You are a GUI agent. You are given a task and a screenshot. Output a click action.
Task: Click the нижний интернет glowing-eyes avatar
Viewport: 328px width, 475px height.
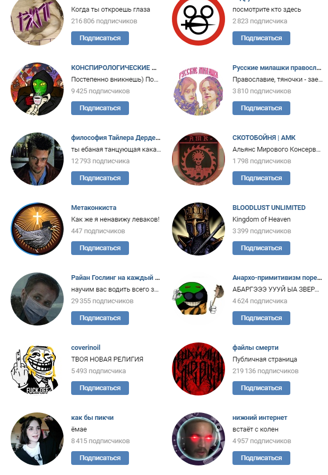pos(198,439)
